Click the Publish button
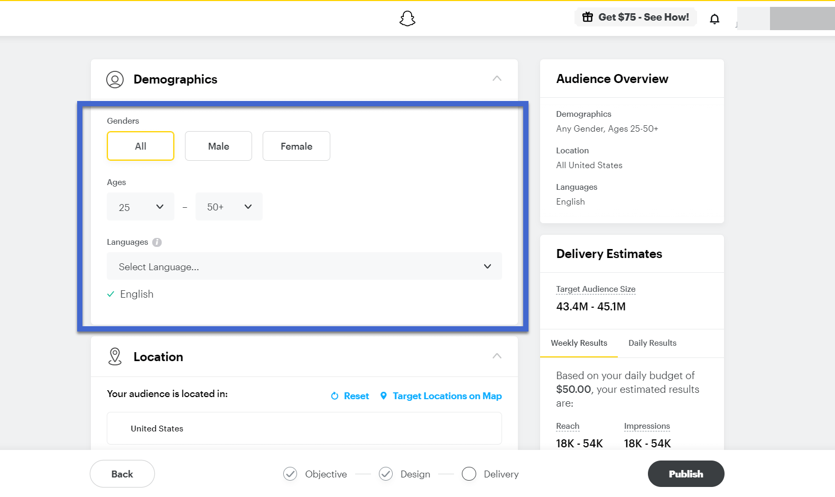The image size is (835, 497). click(686, 474)
